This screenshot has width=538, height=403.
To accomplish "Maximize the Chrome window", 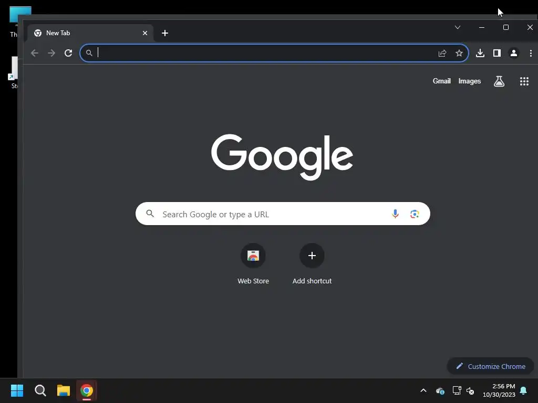I will point(506,27).
